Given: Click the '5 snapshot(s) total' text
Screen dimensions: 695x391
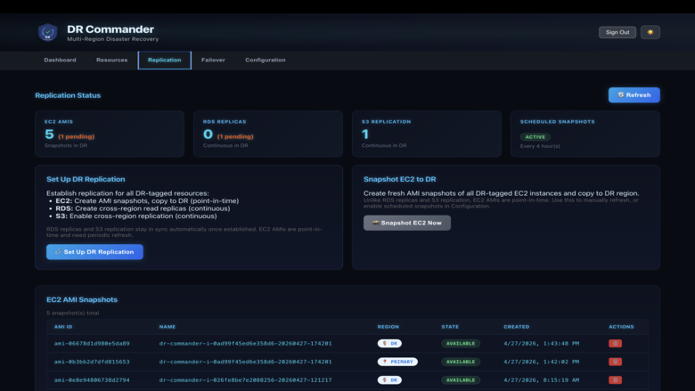Looking at the screenshot, I should (73, 313).
